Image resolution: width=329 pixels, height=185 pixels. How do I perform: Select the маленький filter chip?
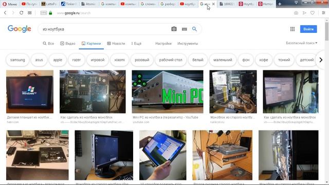point(223,60)
